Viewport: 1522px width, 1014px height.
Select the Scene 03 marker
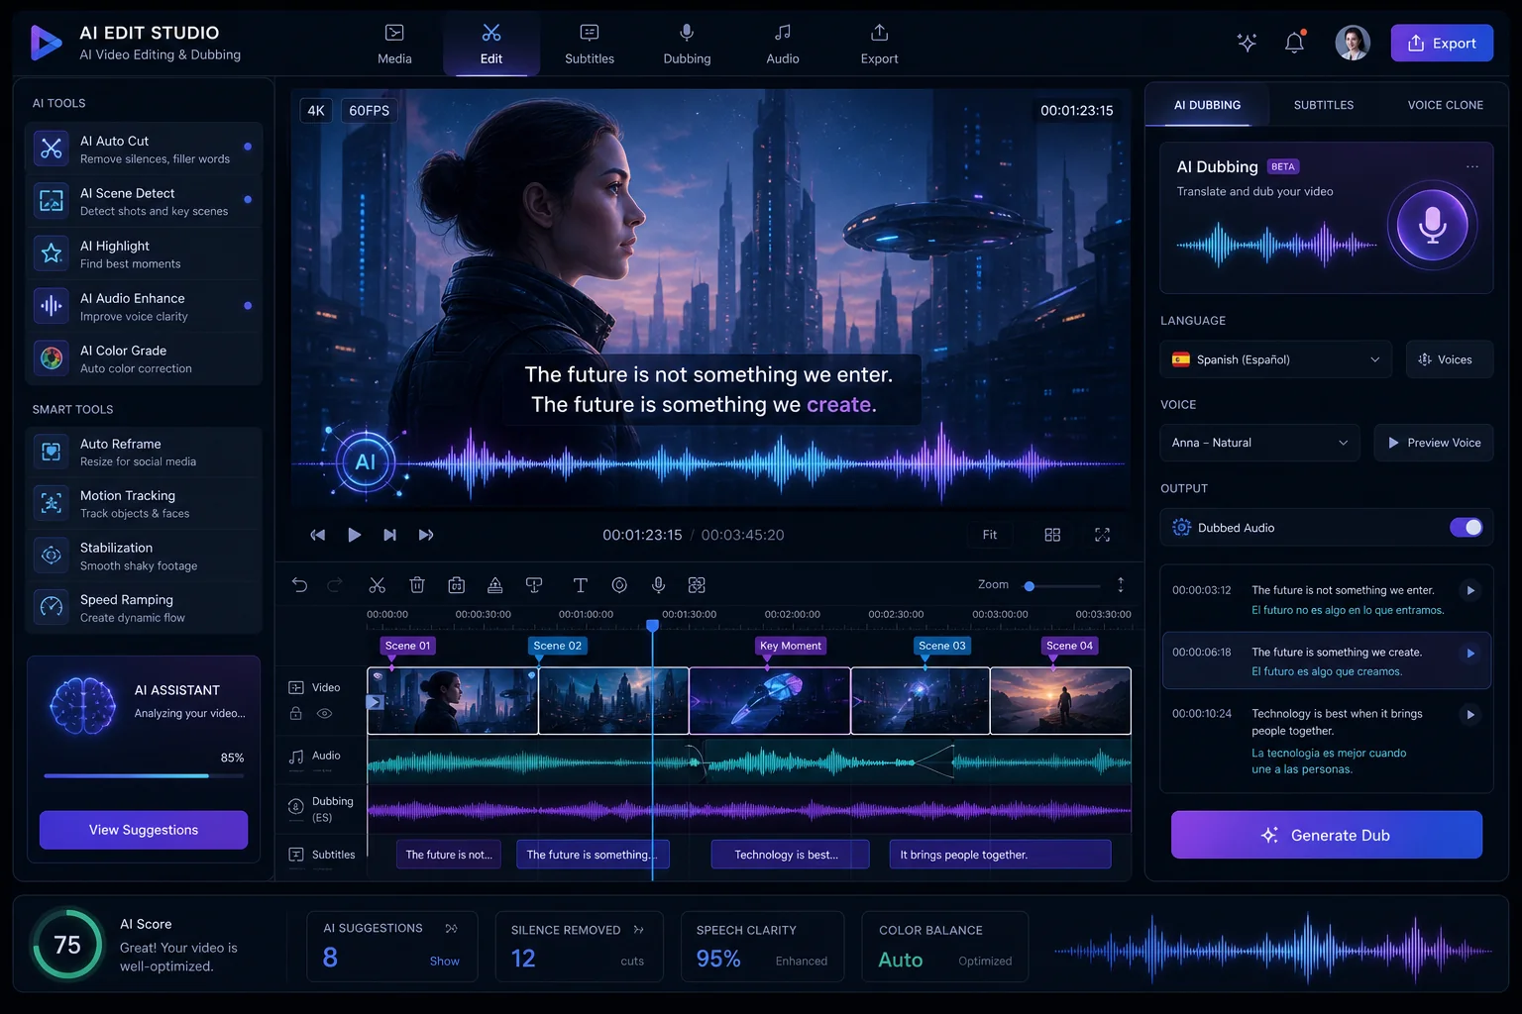click(x=941, y=646)
